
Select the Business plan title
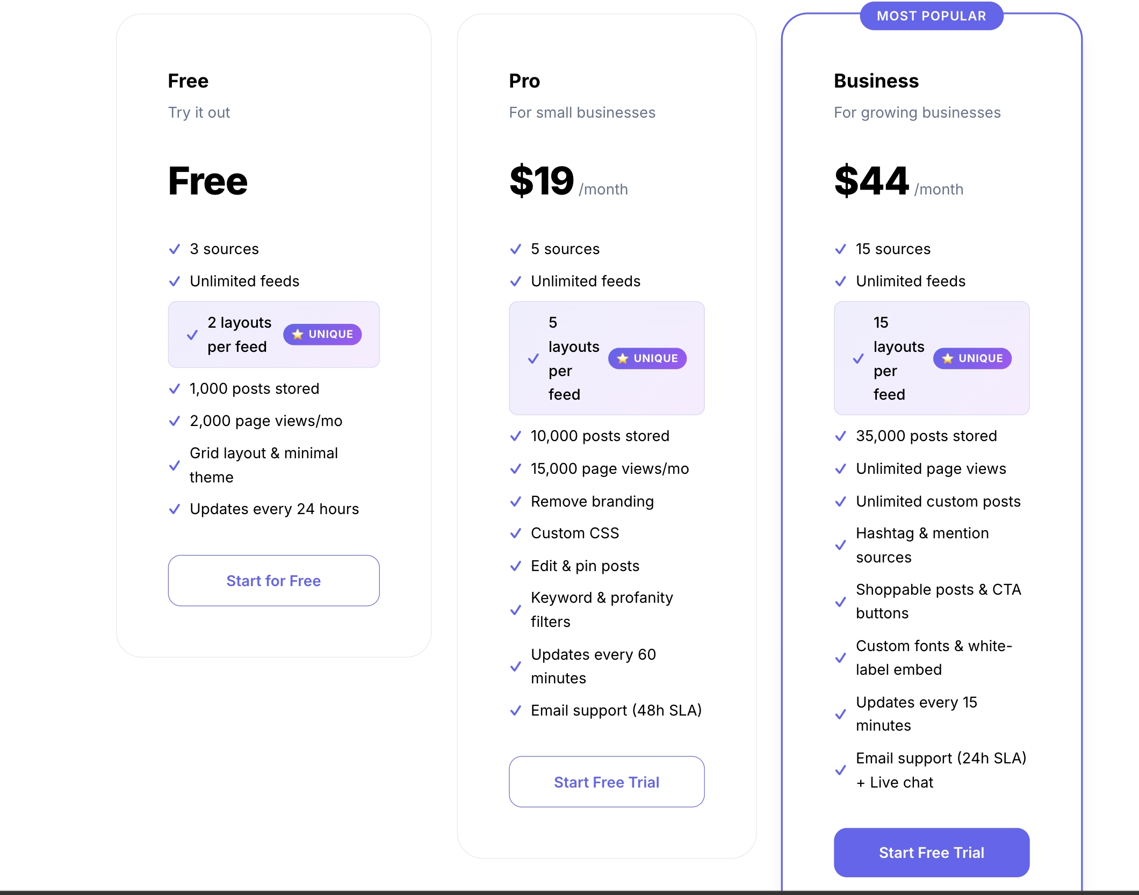[x=876, y=81]
